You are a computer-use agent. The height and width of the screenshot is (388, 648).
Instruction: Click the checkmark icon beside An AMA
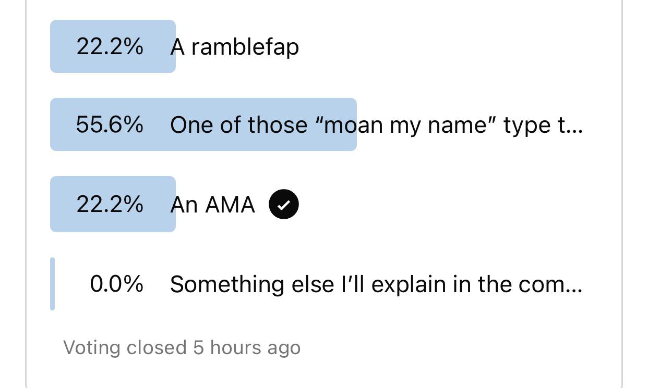(x=284, y=204)
